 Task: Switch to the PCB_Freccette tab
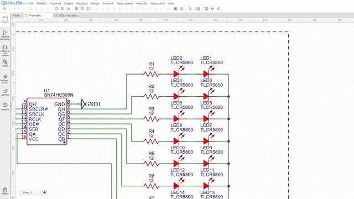pyautogui.click(x=67, y=15)
